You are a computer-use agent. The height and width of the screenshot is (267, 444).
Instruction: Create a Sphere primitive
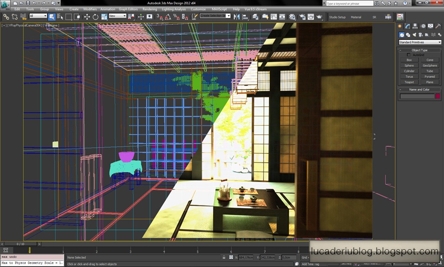409,65
